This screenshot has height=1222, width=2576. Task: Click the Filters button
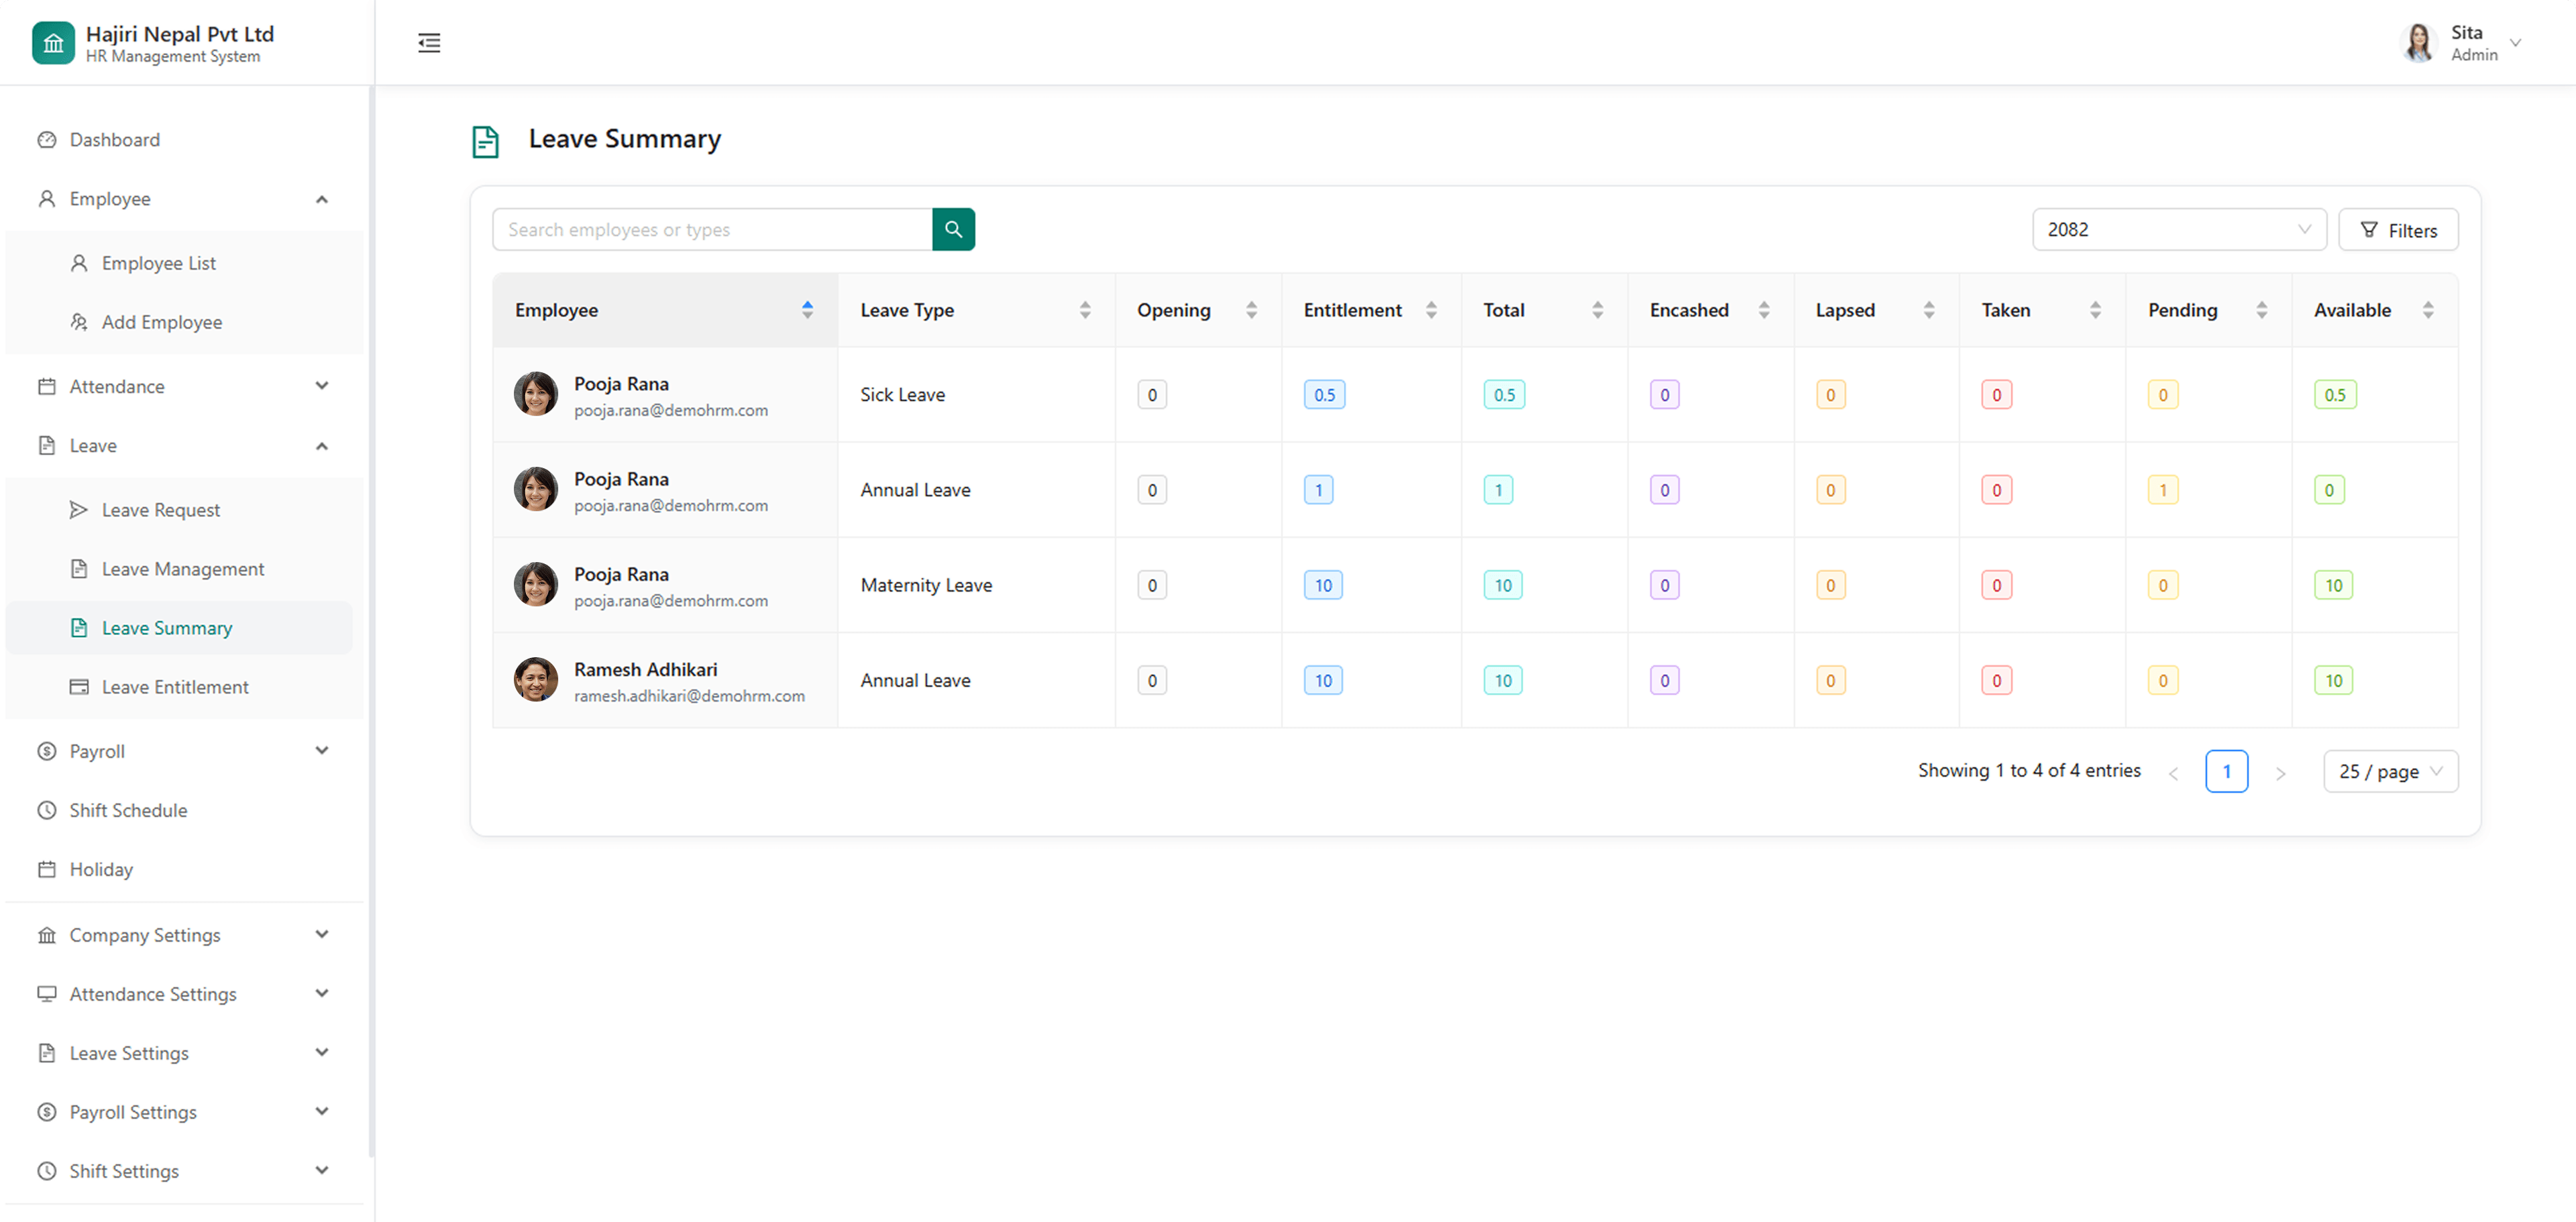click(x=2398, y=230)
